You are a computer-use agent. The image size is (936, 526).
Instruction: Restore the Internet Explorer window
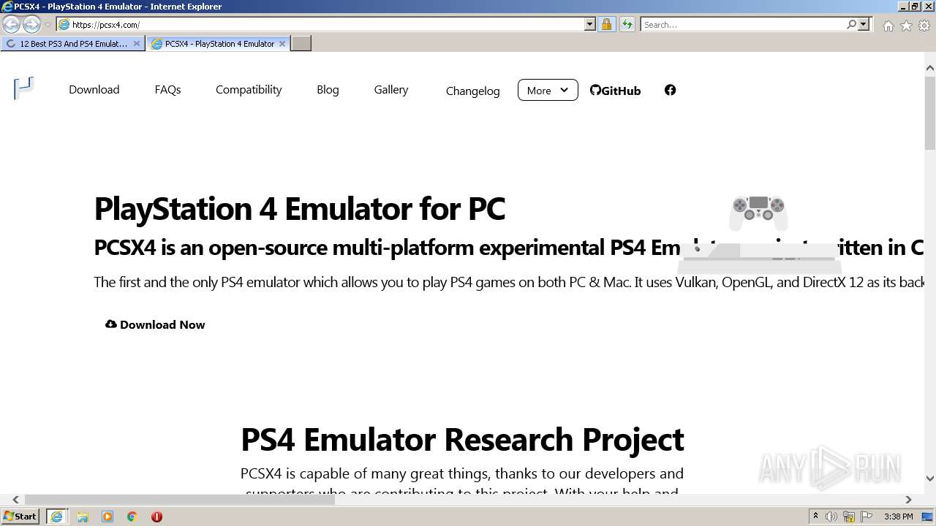coord(915,7)
